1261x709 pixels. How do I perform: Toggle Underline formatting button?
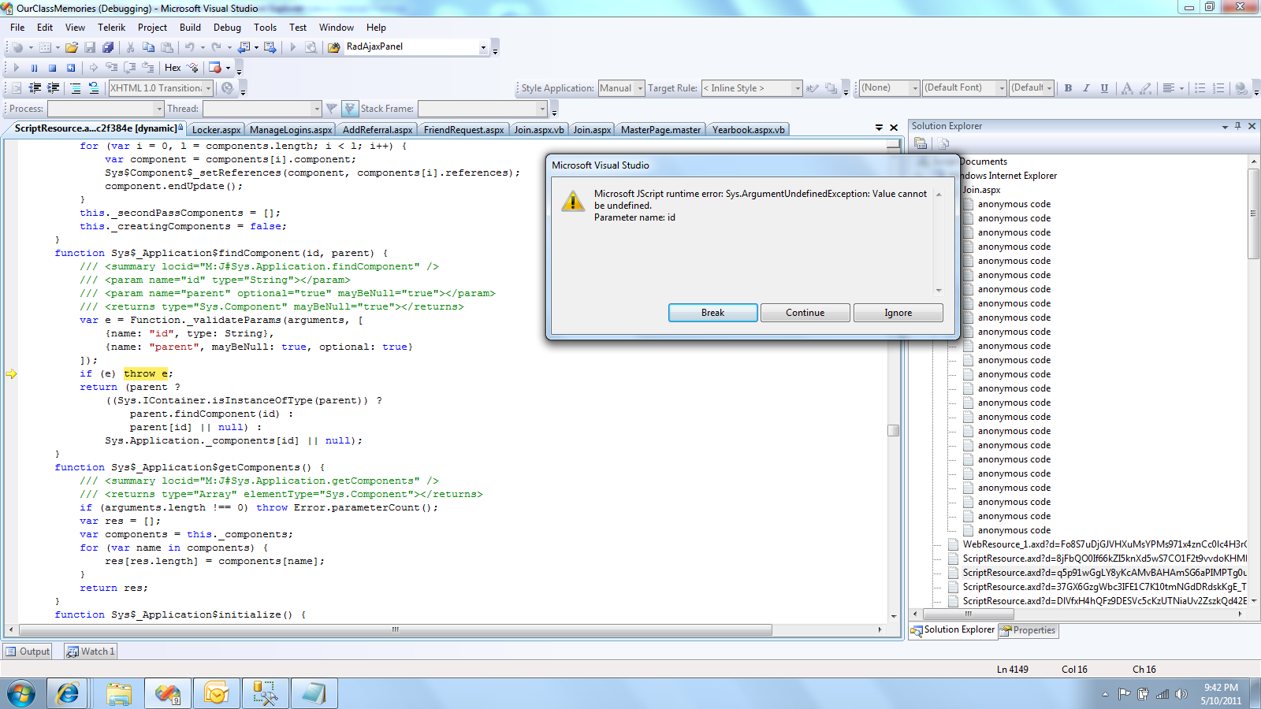click(1104, 88)
